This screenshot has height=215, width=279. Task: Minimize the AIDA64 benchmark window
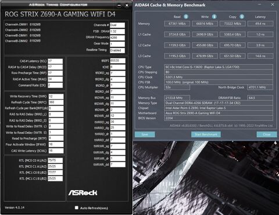[260, 5]
